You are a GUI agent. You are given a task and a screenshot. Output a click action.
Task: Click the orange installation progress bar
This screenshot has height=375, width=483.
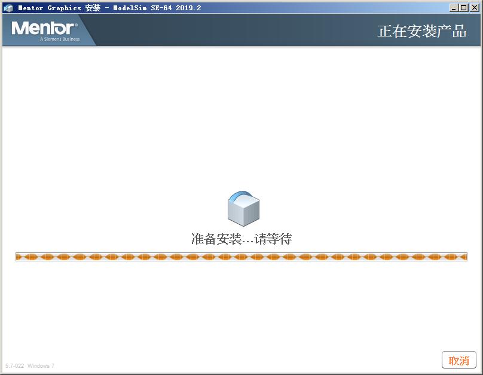pos(241,257)
